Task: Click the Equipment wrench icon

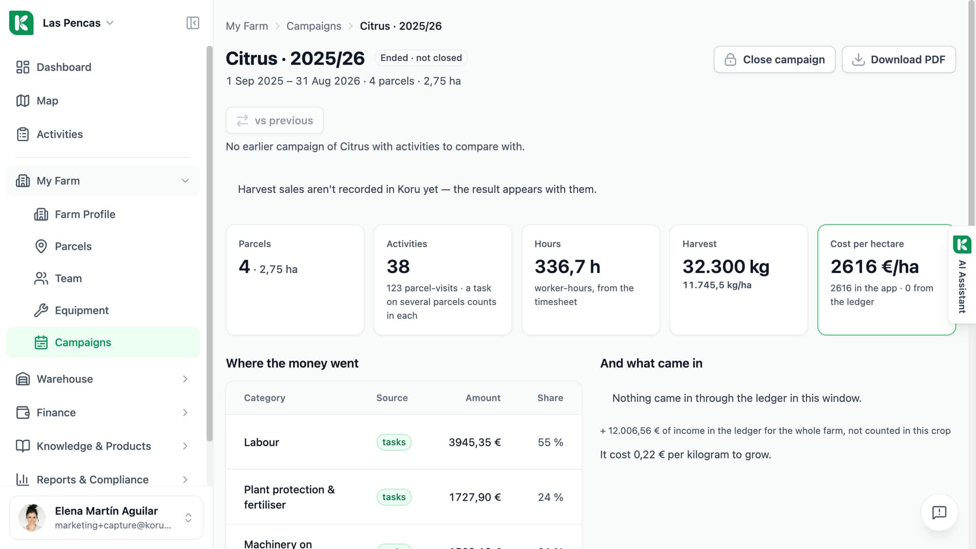Action: [x=41, y=311]
